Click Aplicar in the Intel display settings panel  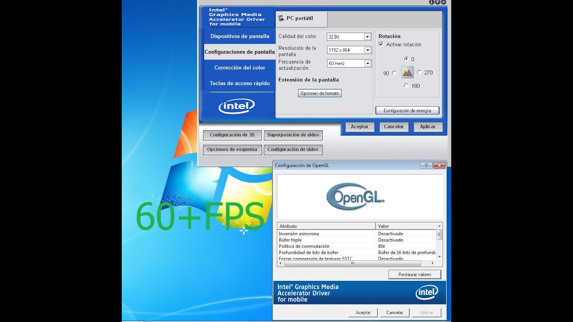click(x=428, y=127)
